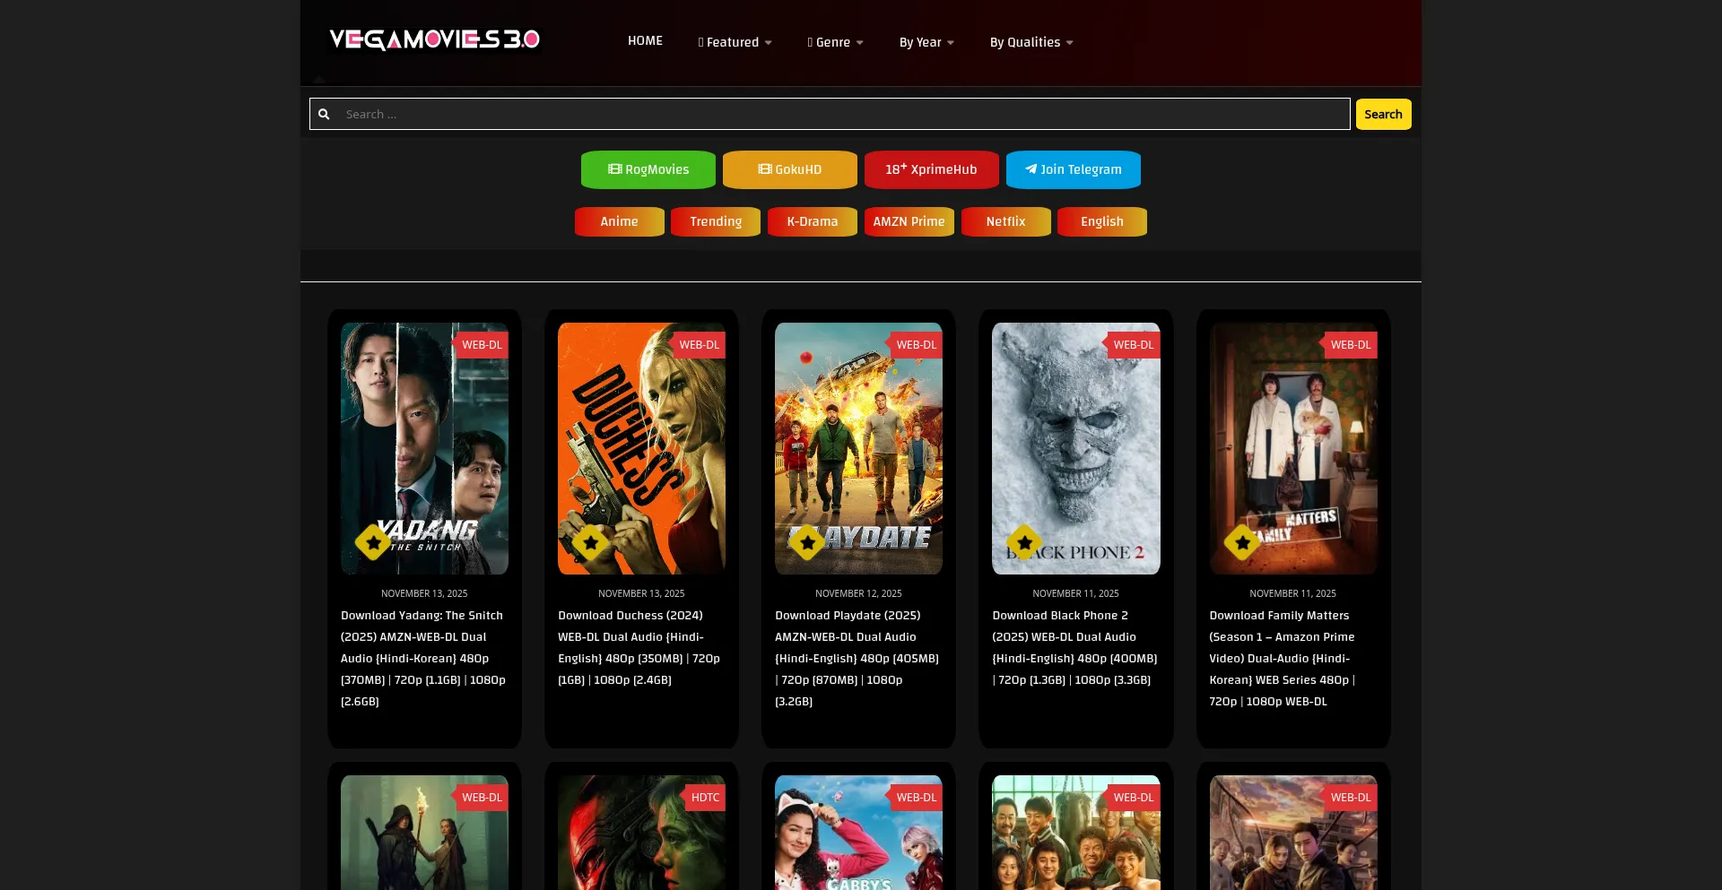Open the Download Black Phone 2 title link
This screenshot has height=890, width=1722.
coord(1074,648)
